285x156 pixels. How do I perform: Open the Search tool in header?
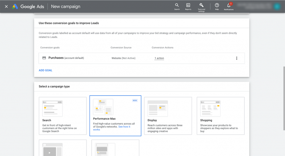[x=177, y=6]
